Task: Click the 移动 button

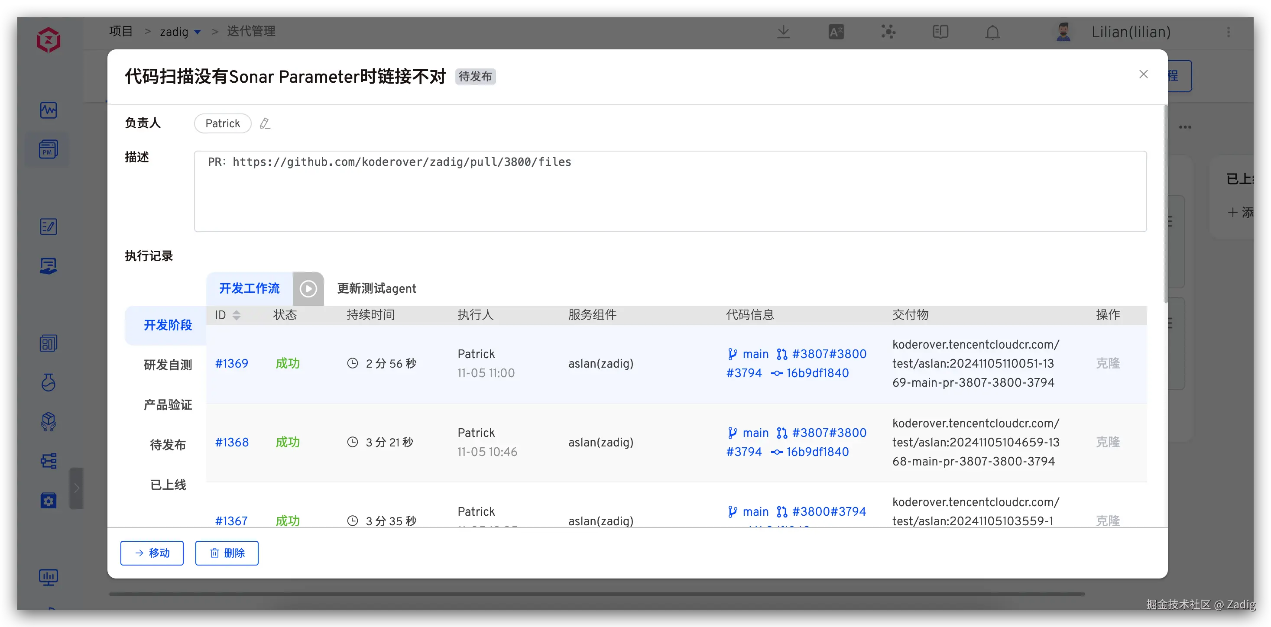Action: [152, 553]
